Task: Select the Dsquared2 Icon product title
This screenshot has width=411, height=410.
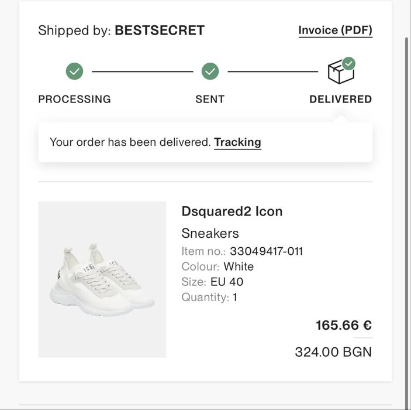Action: click(232, 211)
